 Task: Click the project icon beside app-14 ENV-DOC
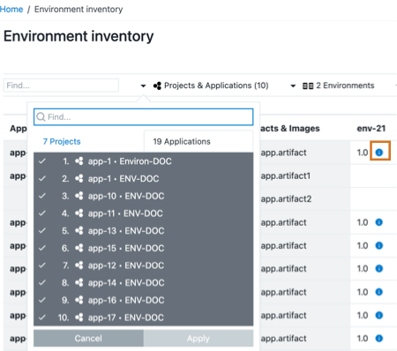[79, 282]
